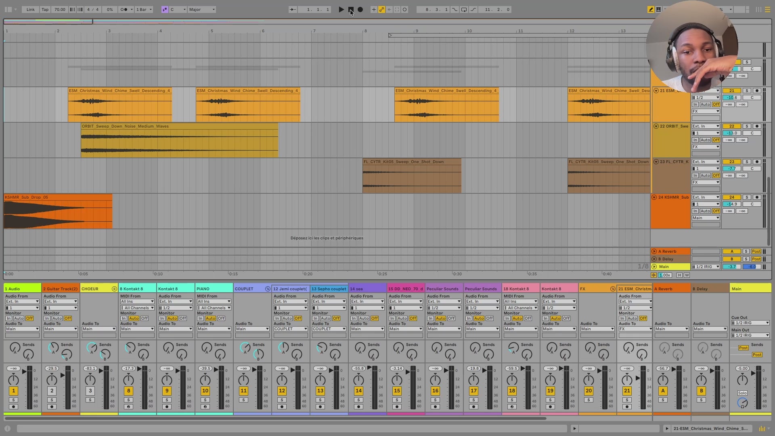Open the Major scale dropdown
Viewport: 775px width, 436px height.
pos(202,9)
